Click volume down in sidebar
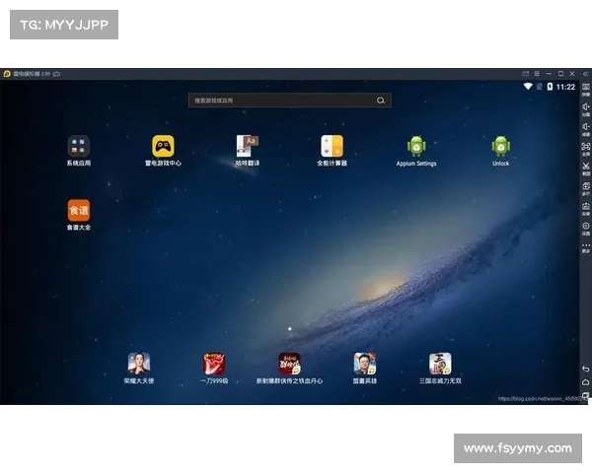Image resolution: width=592 pixels, height=473 pixels. [x=585, y=128]
